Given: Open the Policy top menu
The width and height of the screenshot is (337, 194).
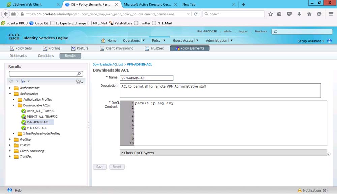Looking at the screenshot, I should pyautogui.click(x=156, y=41).
